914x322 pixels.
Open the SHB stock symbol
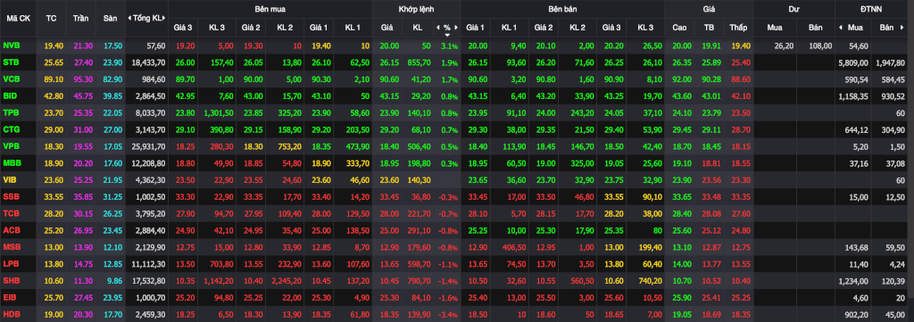pos(11,281)
